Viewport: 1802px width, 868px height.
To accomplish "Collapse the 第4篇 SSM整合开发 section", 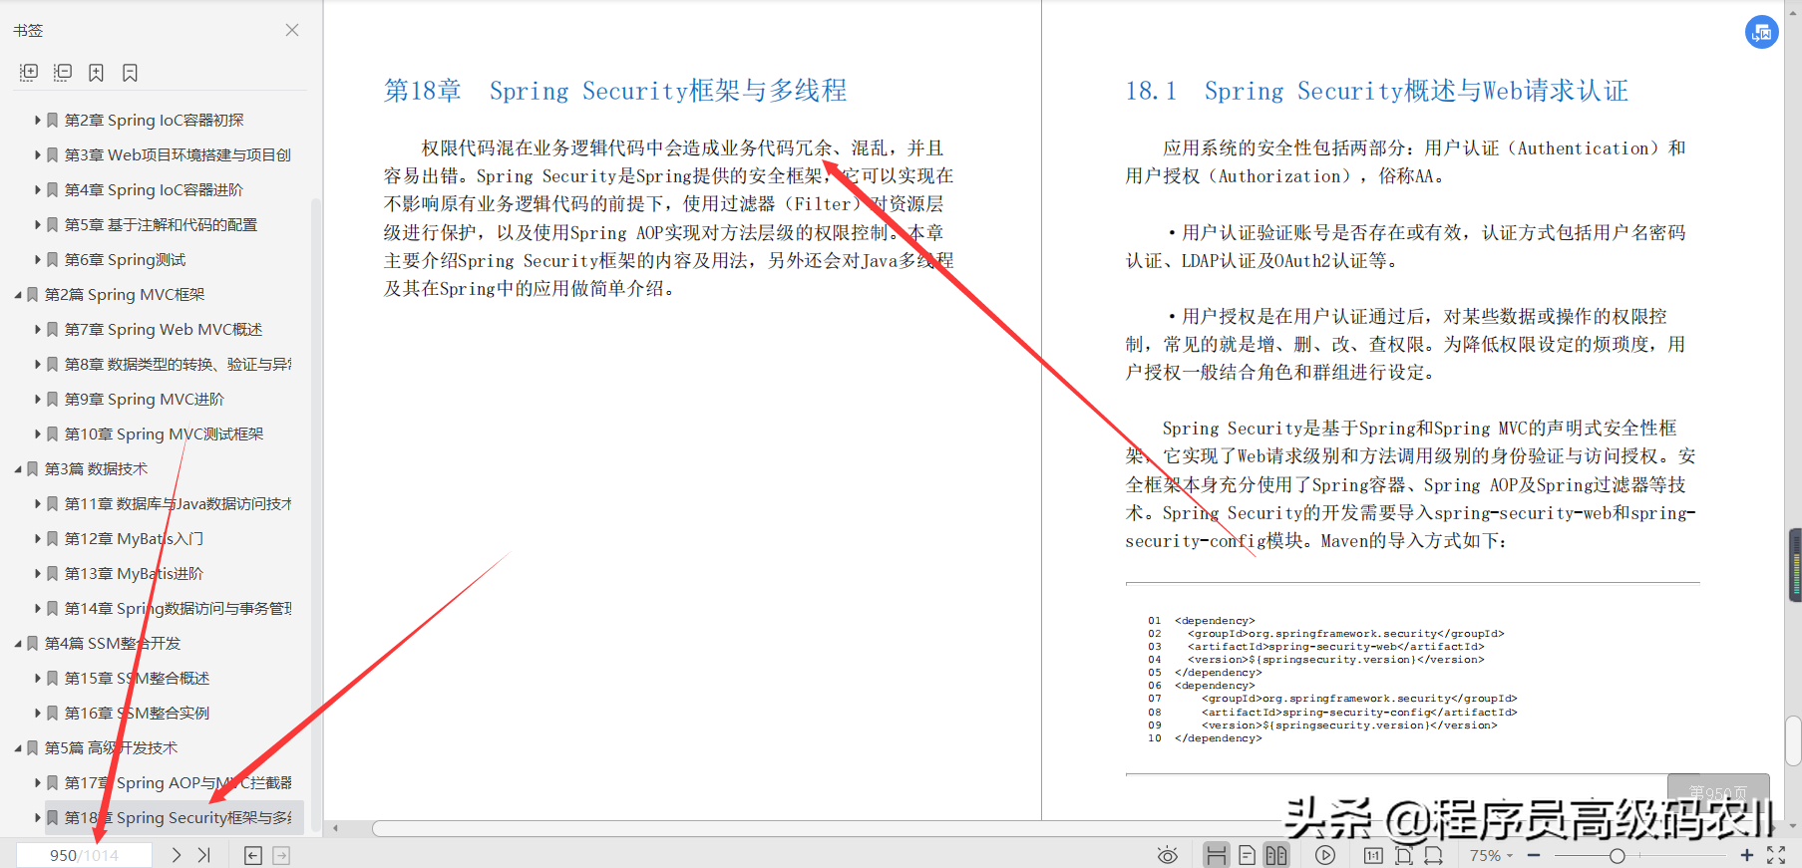I will (18, 643).
